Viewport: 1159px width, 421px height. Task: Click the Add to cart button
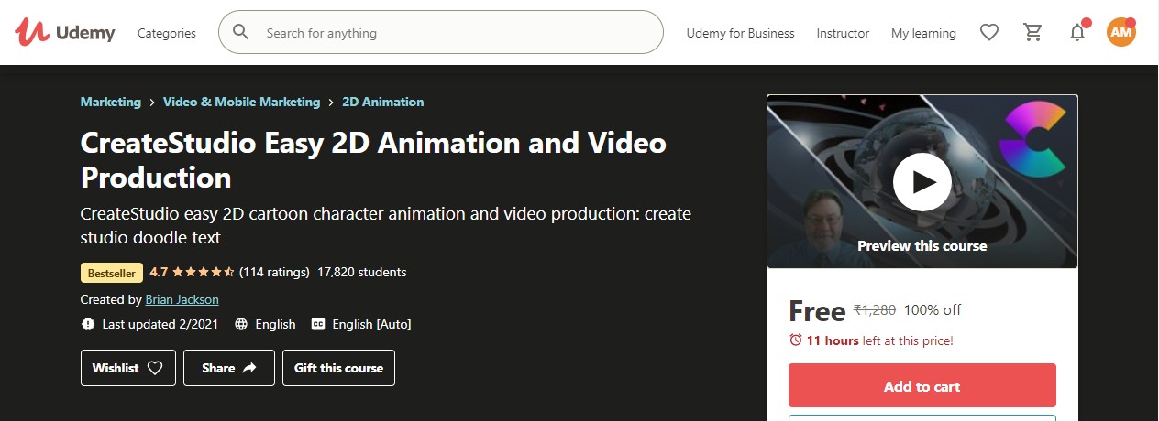[x=922, y=385]
